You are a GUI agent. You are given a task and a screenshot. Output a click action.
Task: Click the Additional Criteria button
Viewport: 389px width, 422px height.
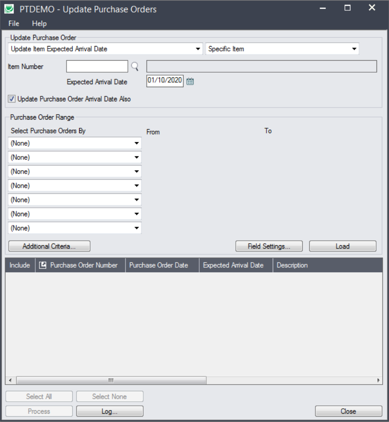pyautogui.click(x=49, y=246)
